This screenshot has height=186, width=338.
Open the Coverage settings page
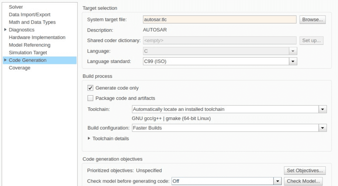(19, 68)
